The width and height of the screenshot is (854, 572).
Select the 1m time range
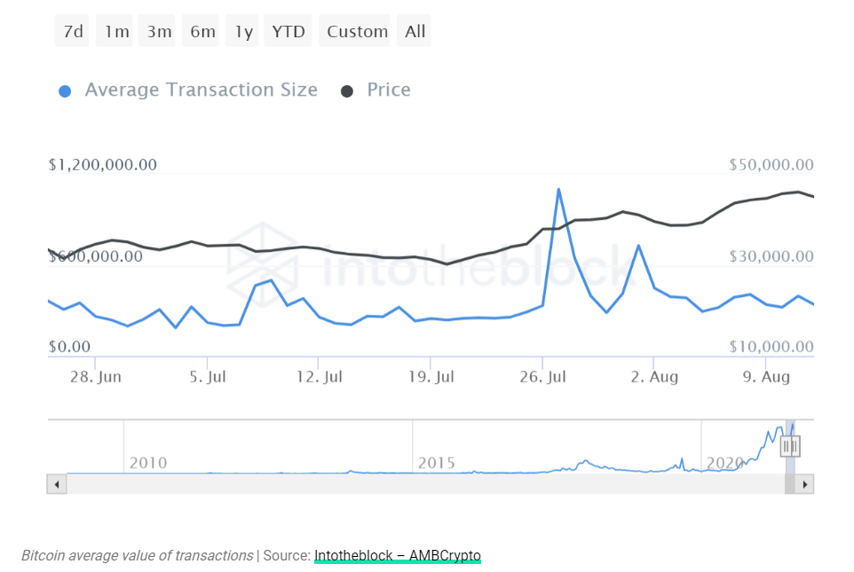pos(115,32)
